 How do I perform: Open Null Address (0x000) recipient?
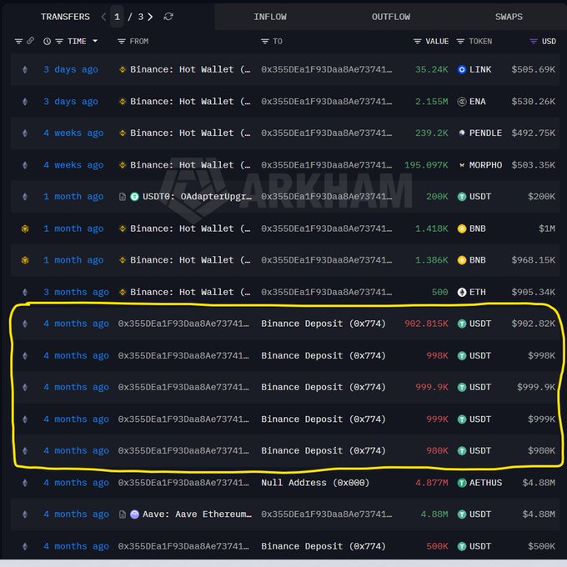click(315, 483)
